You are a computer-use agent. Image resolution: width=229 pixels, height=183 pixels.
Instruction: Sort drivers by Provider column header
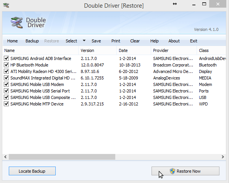173,50
